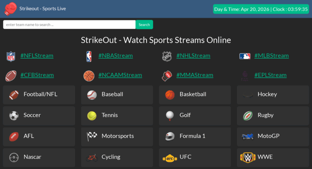Click the golf ball on tee icon
Image resolution: width=312 pixels, height=169 pixels.
point(170,116)
